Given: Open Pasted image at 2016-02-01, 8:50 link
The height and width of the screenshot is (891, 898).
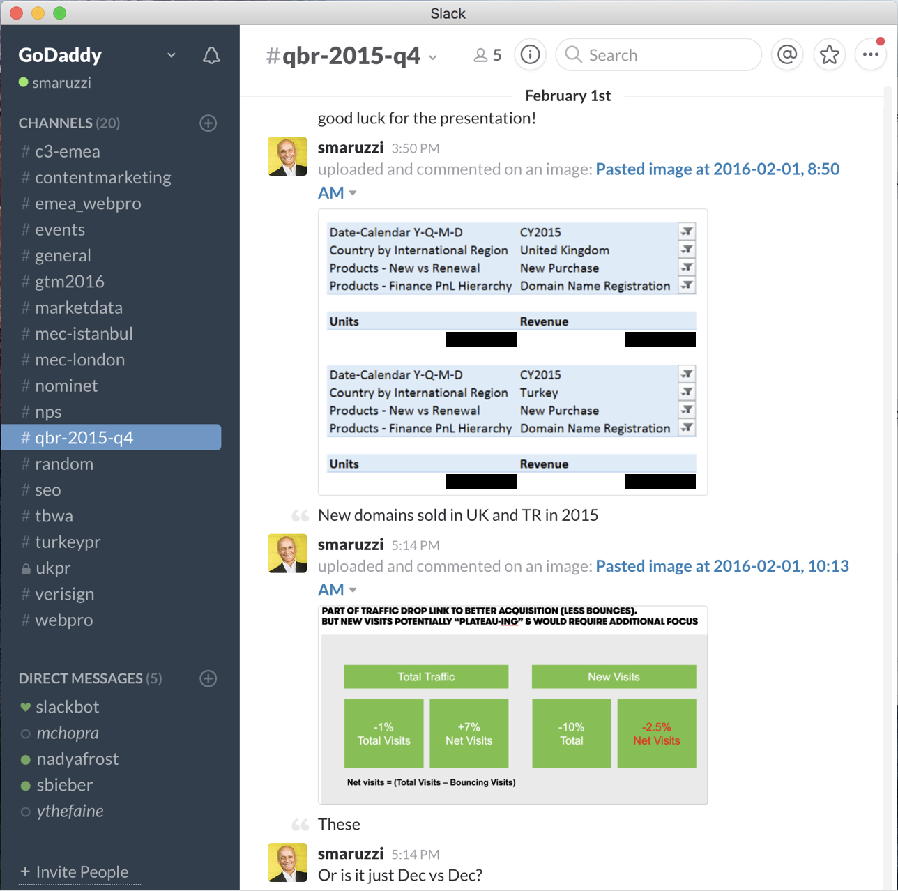Looking at the screenshot, I should [x=717, y=169].
